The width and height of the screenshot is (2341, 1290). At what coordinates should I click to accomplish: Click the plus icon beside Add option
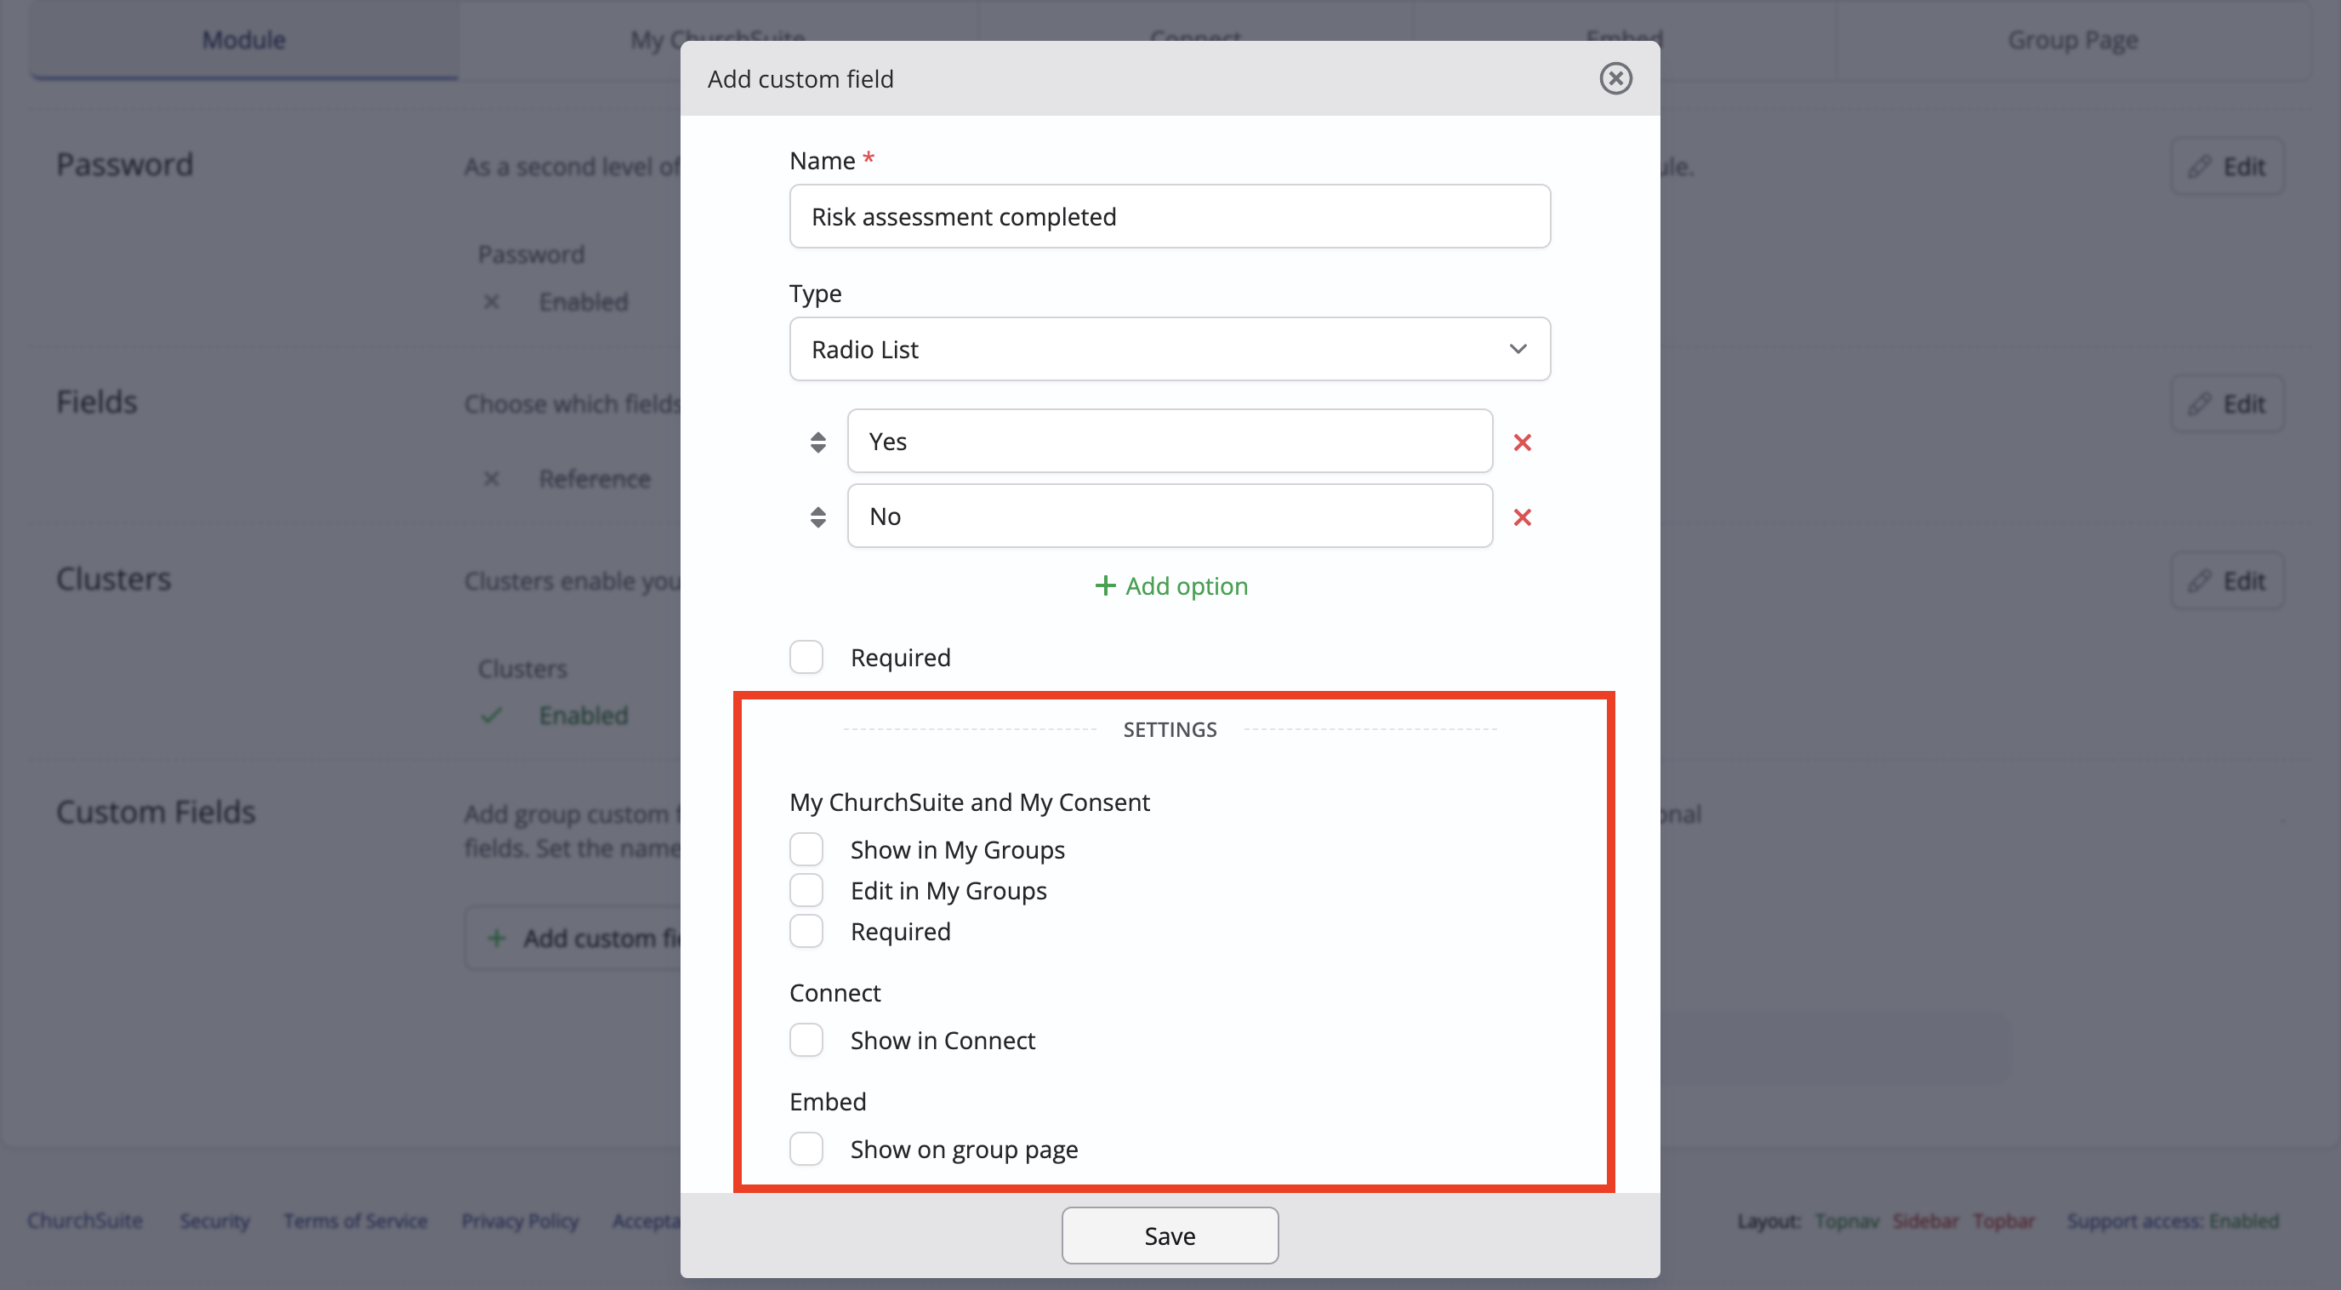(x=1105, y=585)
